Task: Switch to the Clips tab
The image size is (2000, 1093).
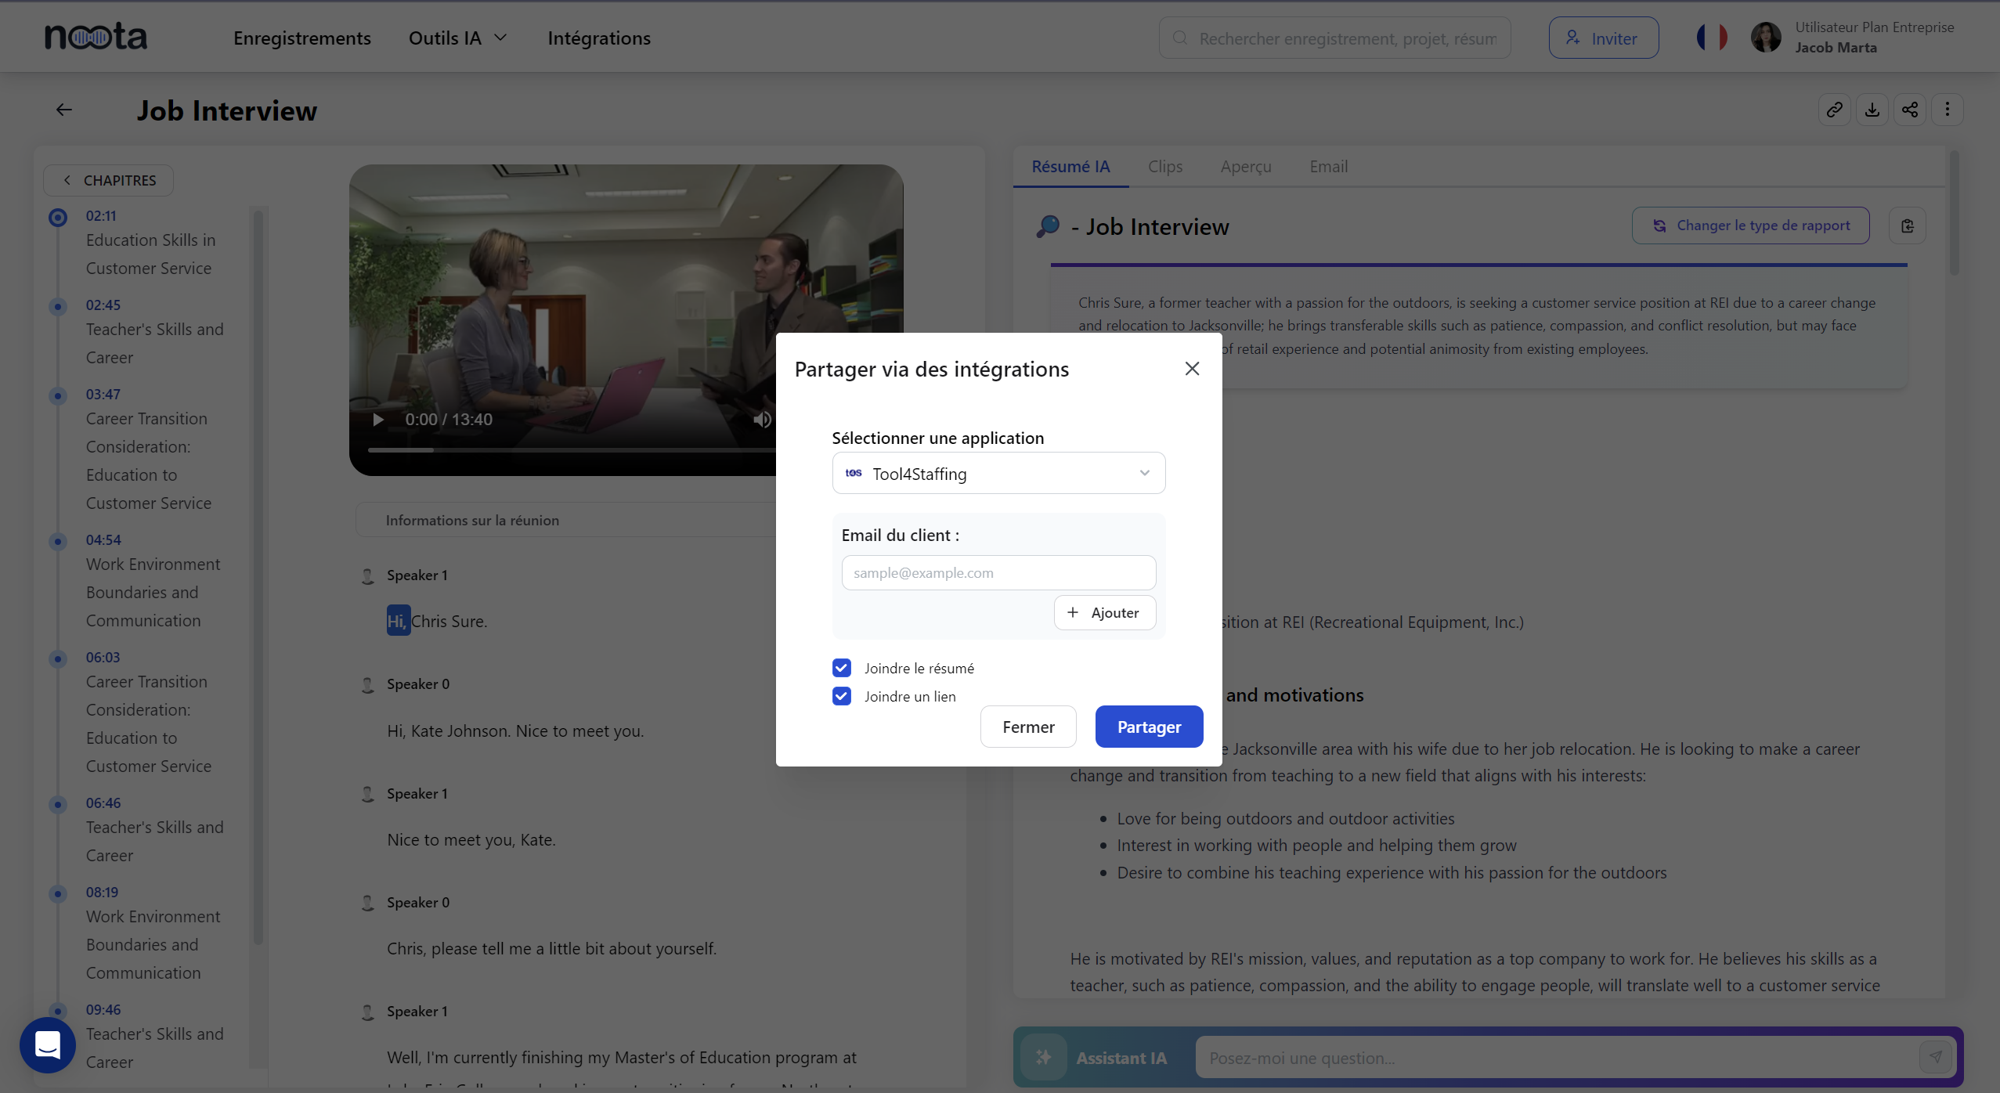Action: pyautogui.click(x=1164, y=167)
